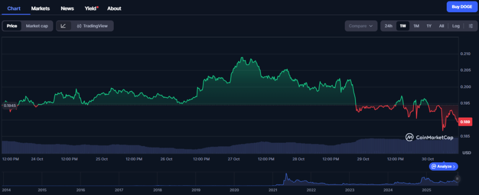This screenshot has height=195, width=479.
Task: Toggle chart to Market cap view
Action: click(x=36, y=26)
